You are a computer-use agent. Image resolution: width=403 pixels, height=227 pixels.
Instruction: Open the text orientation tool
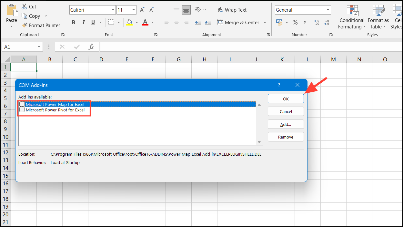tap(198, 10)
